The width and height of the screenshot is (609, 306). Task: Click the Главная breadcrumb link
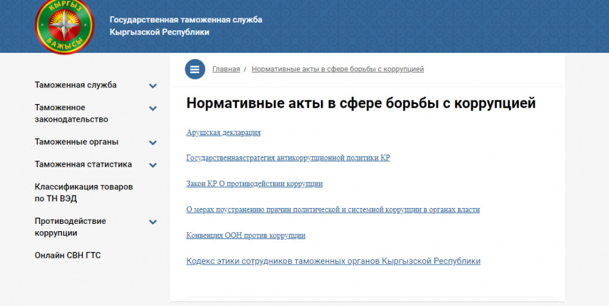coord(226,69)
